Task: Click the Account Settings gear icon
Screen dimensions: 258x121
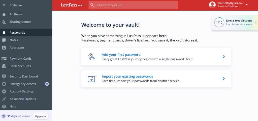Action: tap(4, 91)
